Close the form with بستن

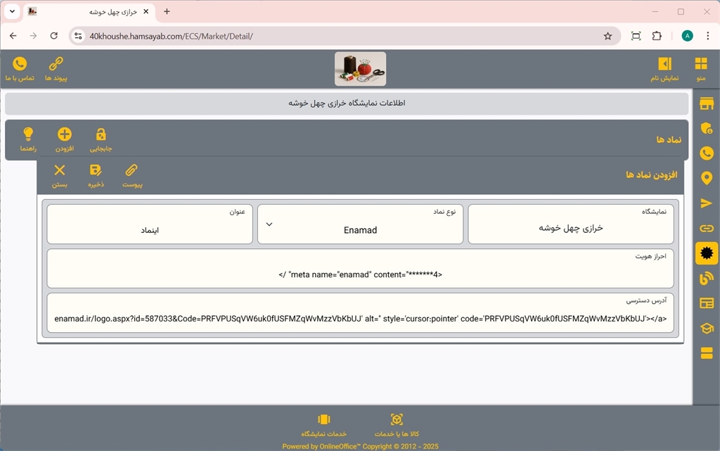point(60,174)
